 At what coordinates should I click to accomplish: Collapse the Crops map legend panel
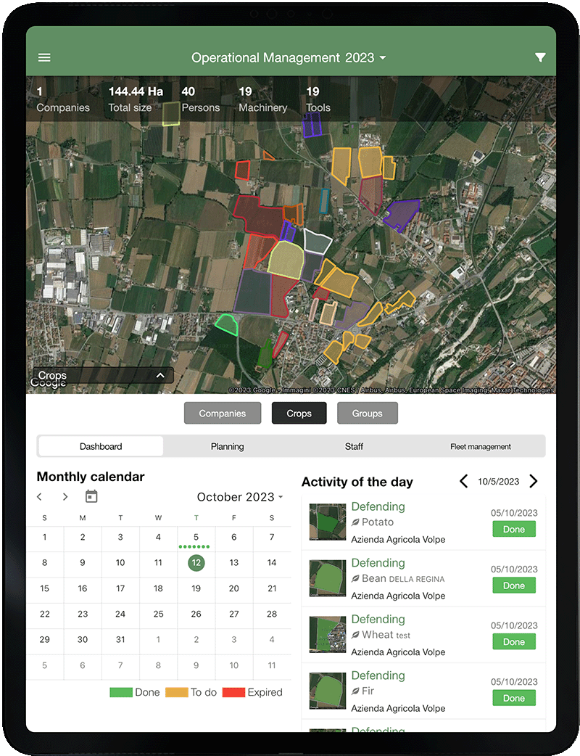(x=159, y=375)
